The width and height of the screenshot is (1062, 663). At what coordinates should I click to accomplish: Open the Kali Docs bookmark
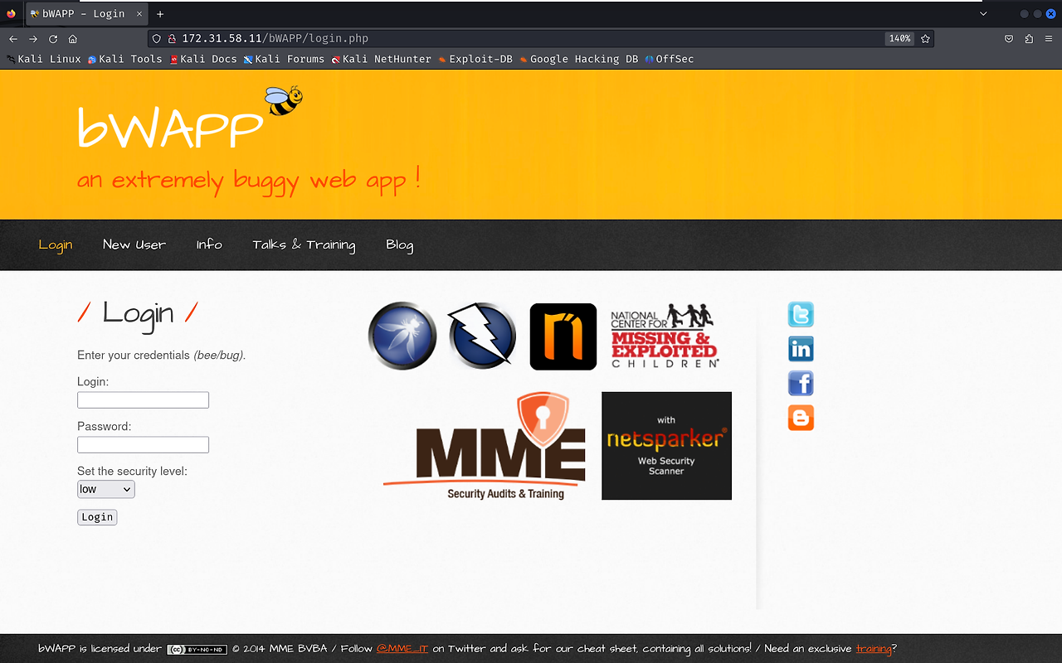coord(203,59)
